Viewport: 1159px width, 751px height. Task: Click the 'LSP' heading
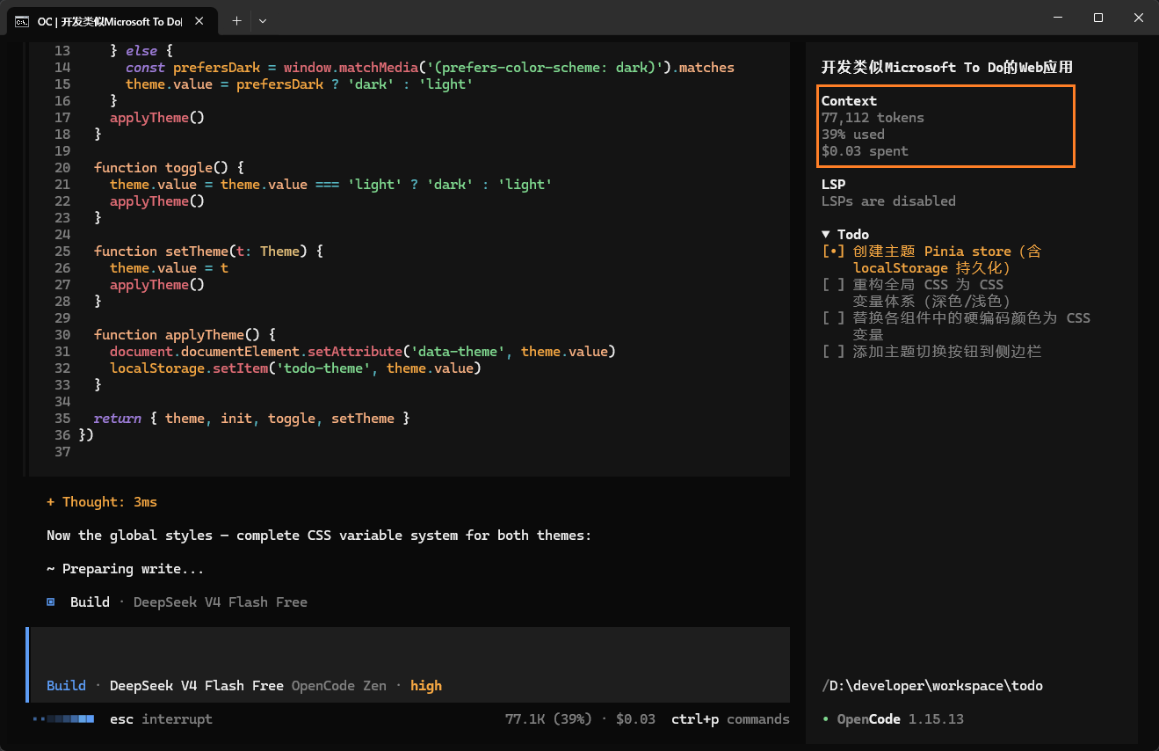pos(833,185)
